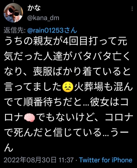This screenshot has width=137, height=168.
Task: Click the 2022年08月30日 date stamp
Action: click(30, 160)
